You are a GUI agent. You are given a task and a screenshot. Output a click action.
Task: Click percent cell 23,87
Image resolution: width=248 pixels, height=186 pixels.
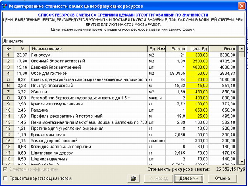tap(22, 55)
